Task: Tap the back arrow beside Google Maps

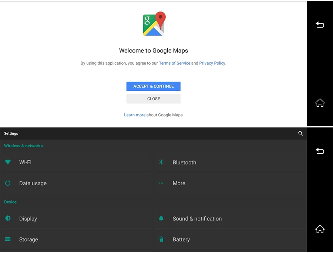Action: point(320,25)
